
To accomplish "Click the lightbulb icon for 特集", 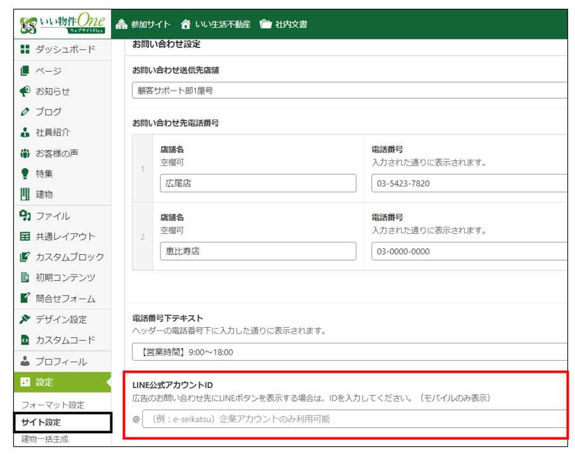I will (25, 174).
